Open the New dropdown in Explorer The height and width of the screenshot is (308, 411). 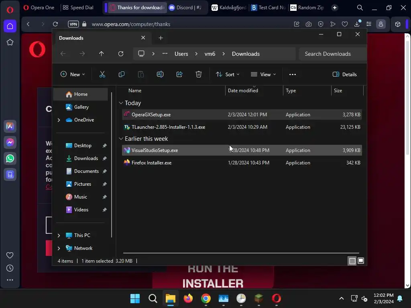73,74
